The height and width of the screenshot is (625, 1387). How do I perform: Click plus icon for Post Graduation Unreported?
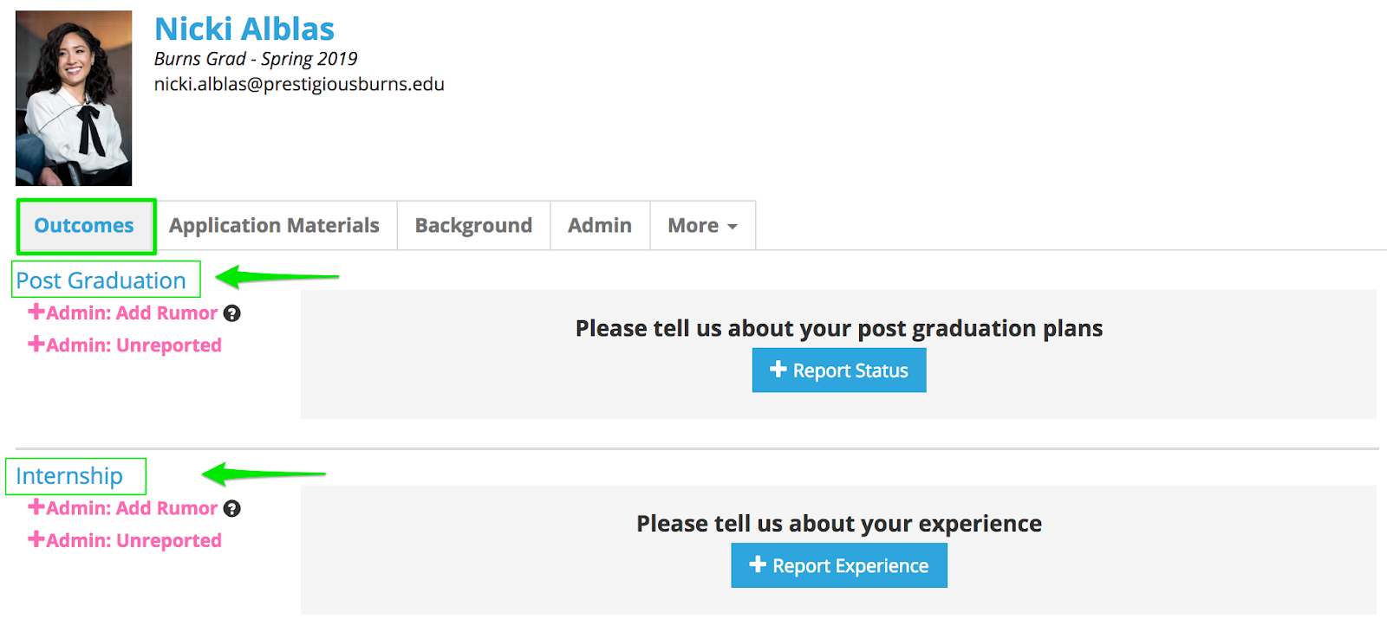tap(36, 345)
